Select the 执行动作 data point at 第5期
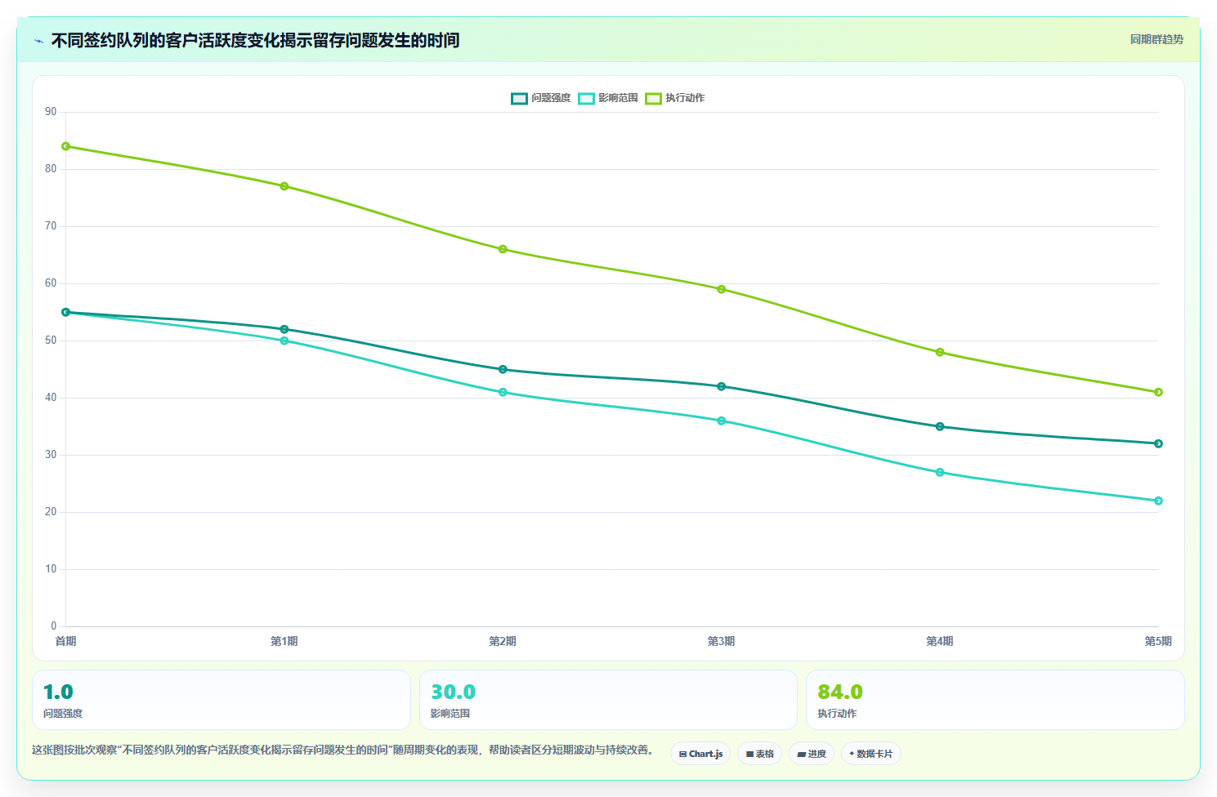Viewport: 1217px width, 797px height. 1158,392
